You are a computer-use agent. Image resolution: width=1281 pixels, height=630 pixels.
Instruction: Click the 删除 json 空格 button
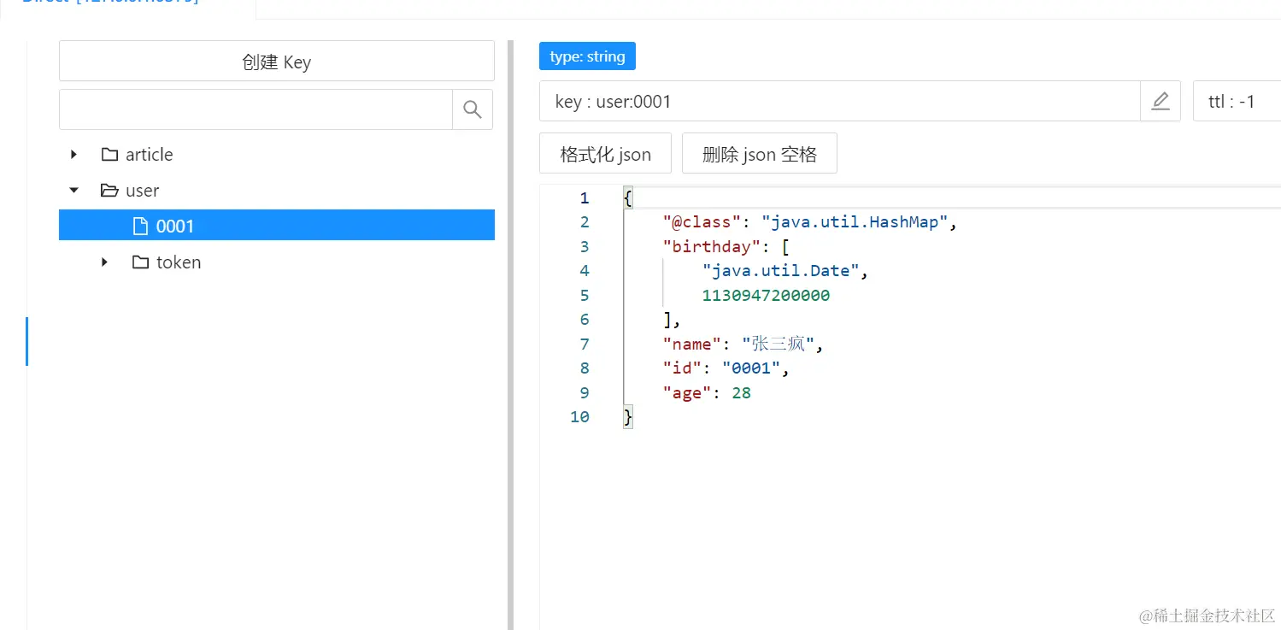760,154
